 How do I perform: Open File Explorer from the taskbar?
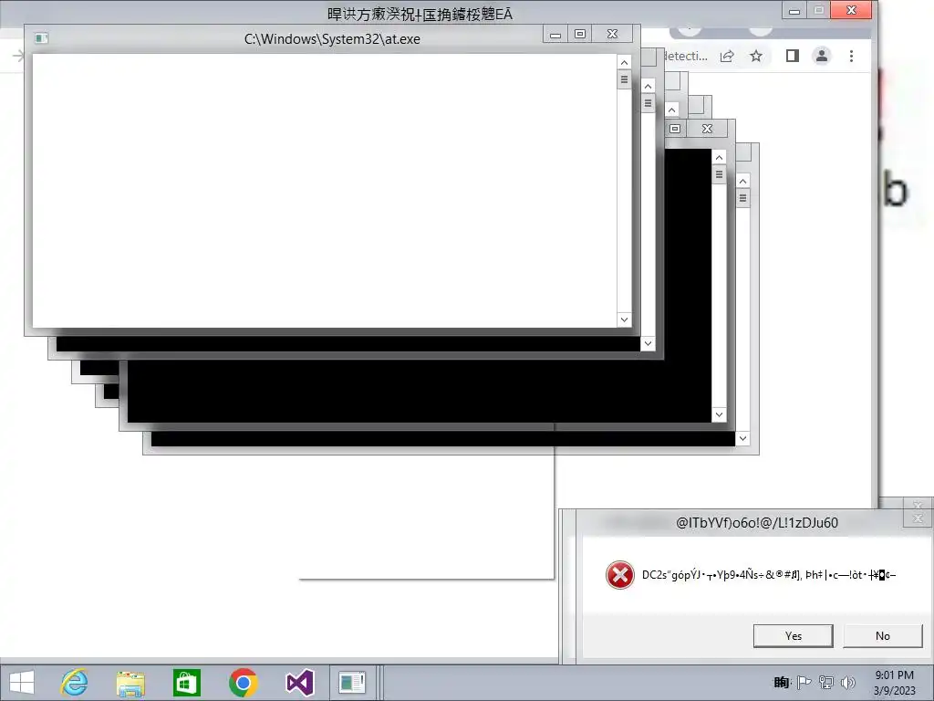130,683
